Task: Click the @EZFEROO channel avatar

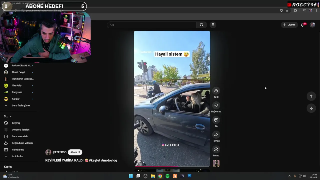Action: pyautogui.click(x=48, y=152)
